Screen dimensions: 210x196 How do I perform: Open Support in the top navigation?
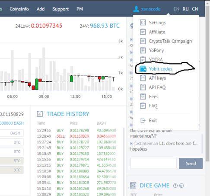point(60,9)
